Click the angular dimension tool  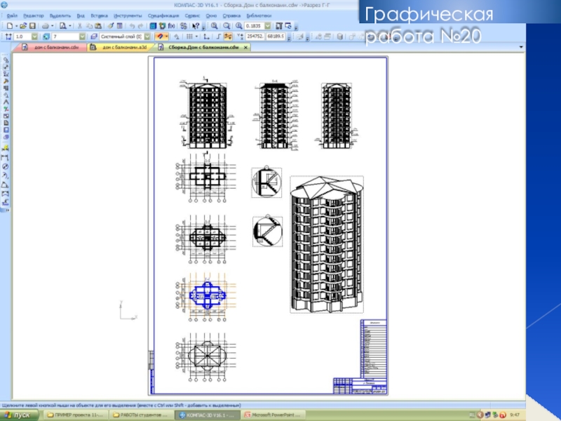(6, 185)
